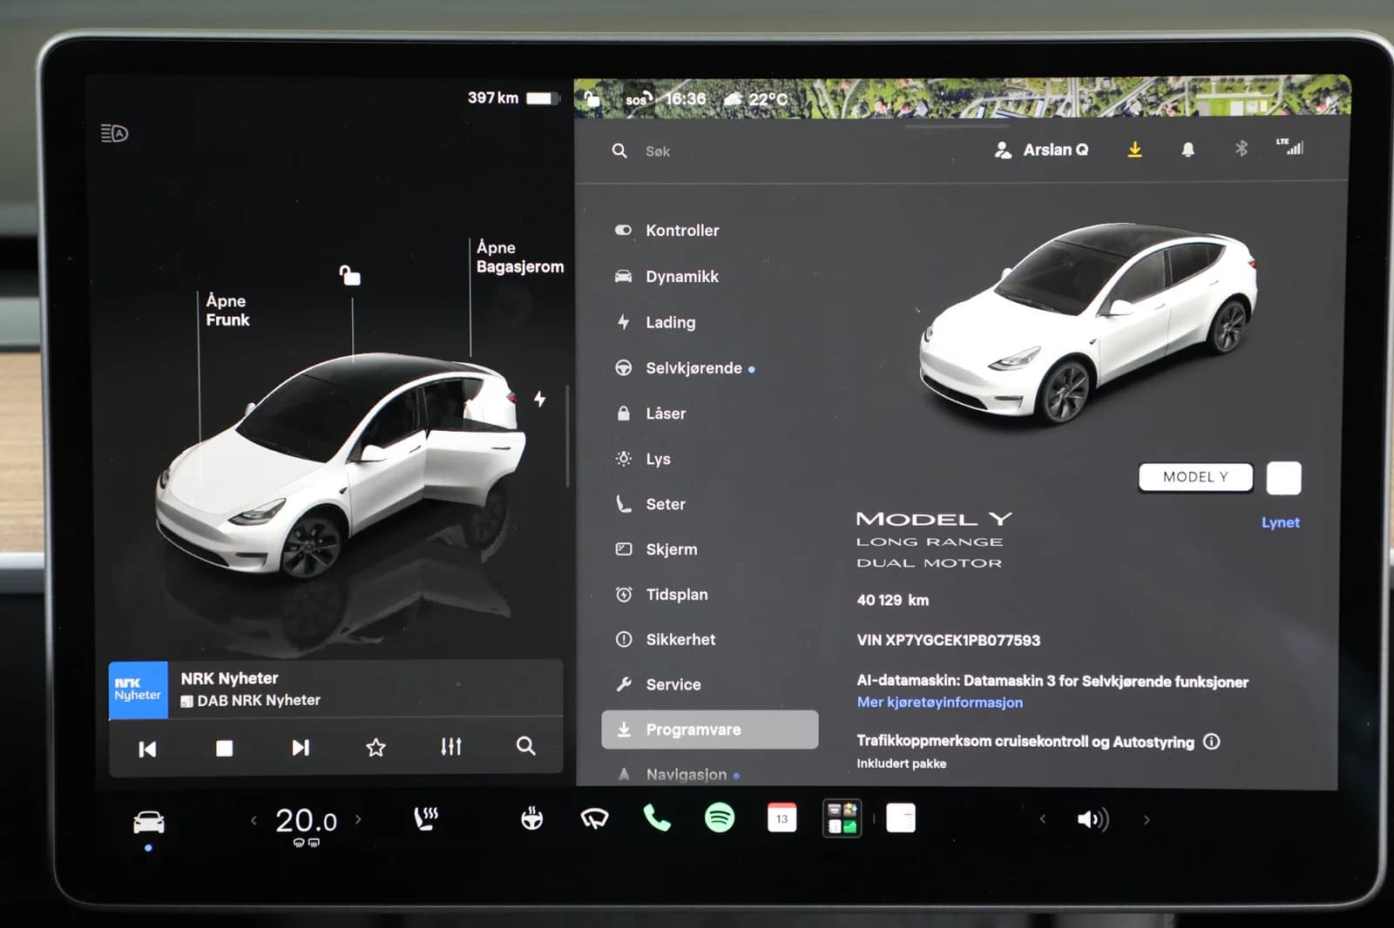1394x928 pixels.
Task: Go to the previous station
Action: [x=147, y=749]
